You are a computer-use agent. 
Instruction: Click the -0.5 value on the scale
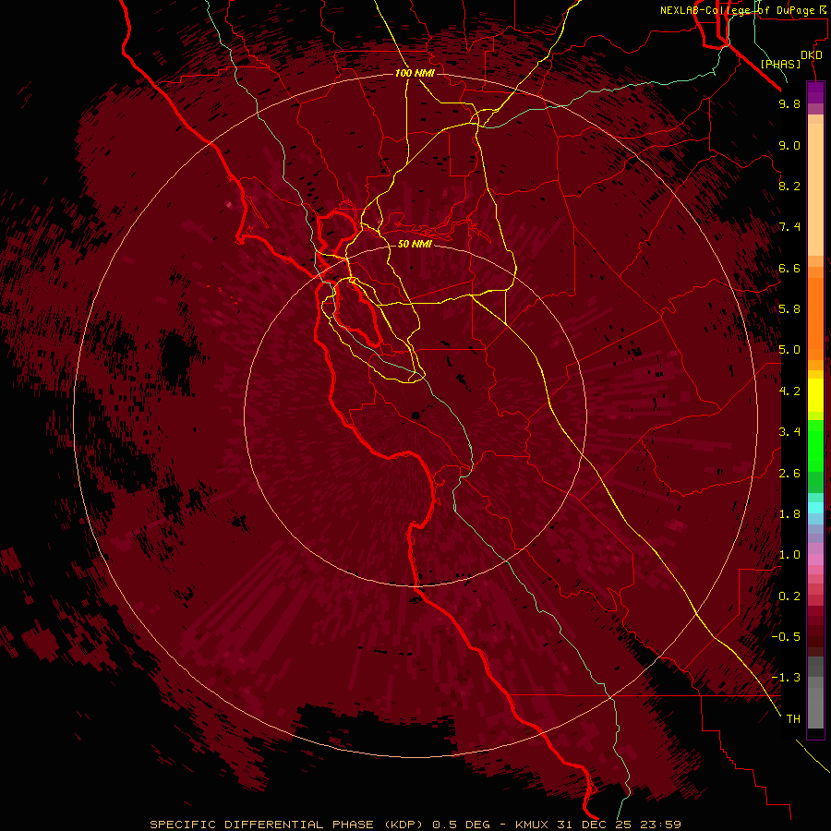coord(786,637)
